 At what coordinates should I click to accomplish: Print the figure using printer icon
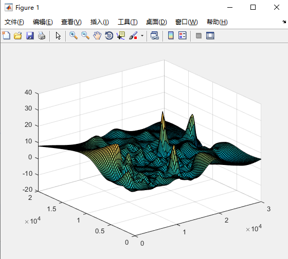point(42,35)
